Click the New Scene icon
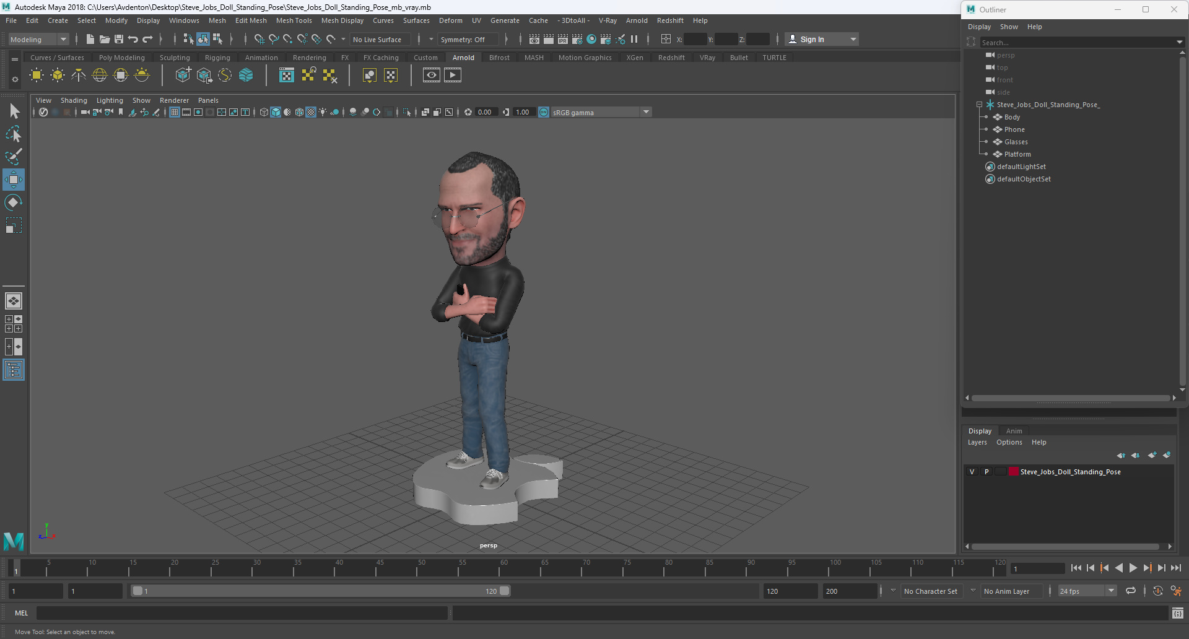This screenshot has width=1189, height=639. (90, 39)
